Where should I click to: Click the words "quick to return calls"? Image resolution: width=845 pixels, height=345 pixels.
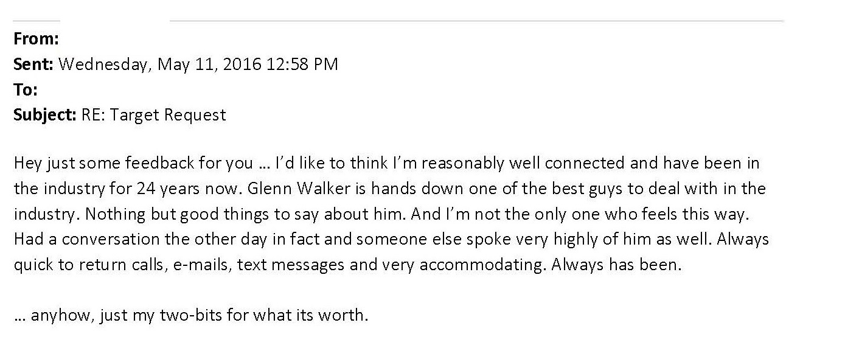(89, 265)
